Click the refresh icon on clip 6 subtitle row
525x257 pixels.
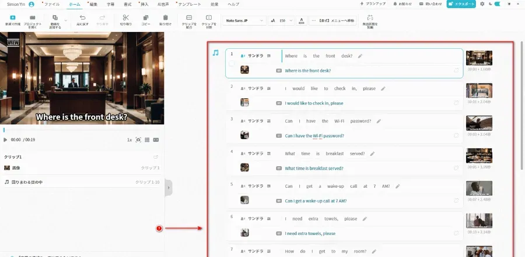click(x=456, y=233)
